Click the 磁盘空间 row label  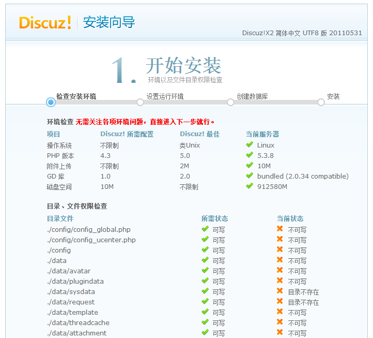59,187
